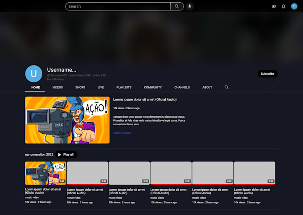The width and height of the screenshot is (303, 215).
Task: Select the HOME tab
Action: (36, 88)
